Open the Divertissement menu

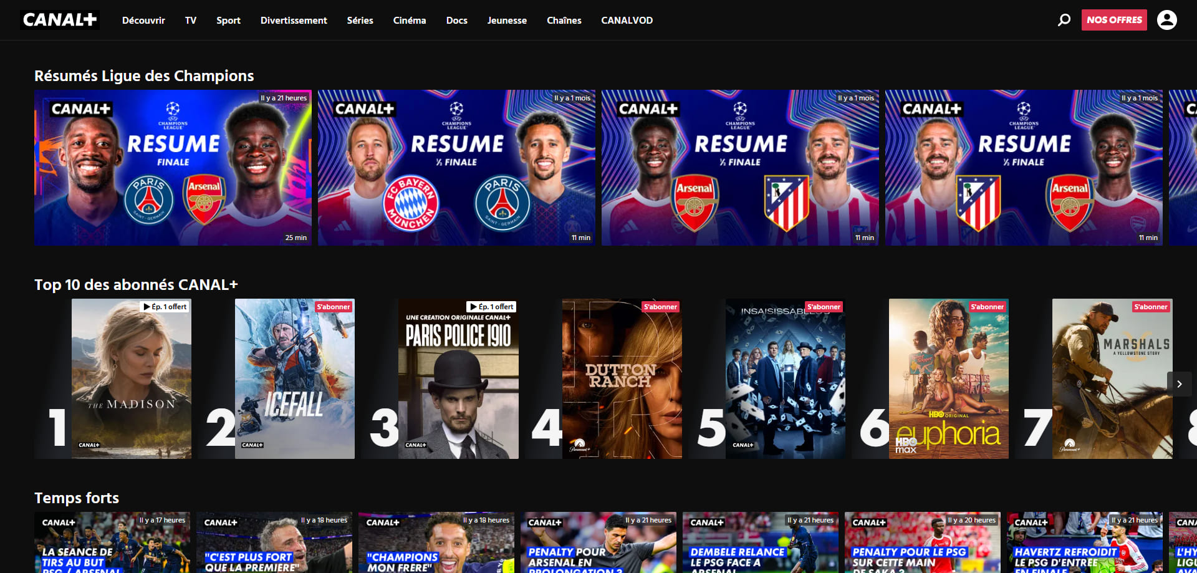pyautogui.click(x=294, y=21)
